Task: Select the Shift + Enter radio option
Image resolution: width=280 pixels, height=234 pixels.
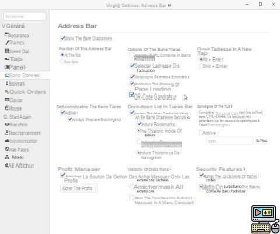Action: pos(201,66)
